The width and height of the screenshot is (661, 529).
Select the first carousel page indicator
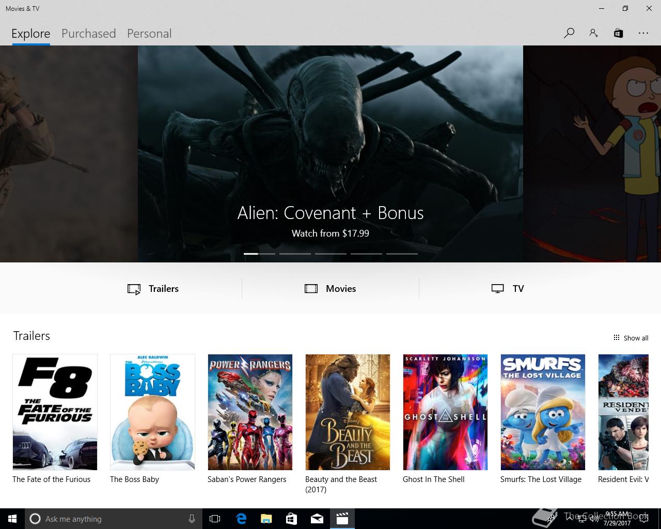tap(259, 254)
